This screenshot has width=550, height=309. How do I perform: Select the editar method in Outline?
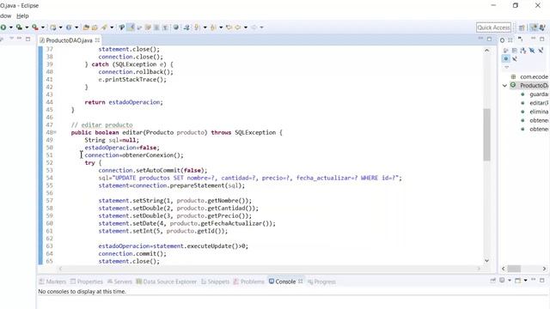[539, 103]
